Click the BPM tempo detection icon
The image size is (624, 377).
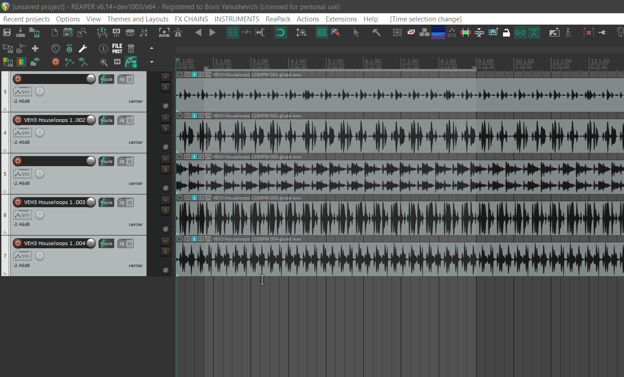click(x=164, y=32)
